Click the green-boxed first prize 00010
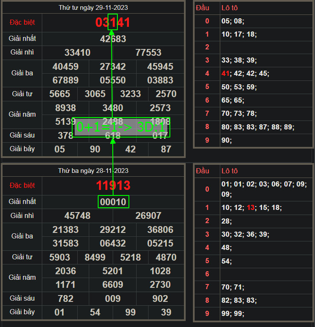 click(113, 202)
